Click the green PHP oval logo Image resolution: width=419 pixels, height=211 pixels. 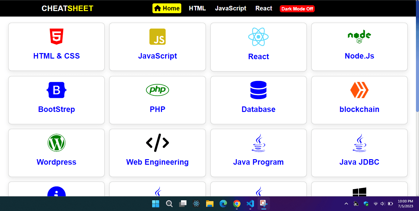click(x=157, y=90)
